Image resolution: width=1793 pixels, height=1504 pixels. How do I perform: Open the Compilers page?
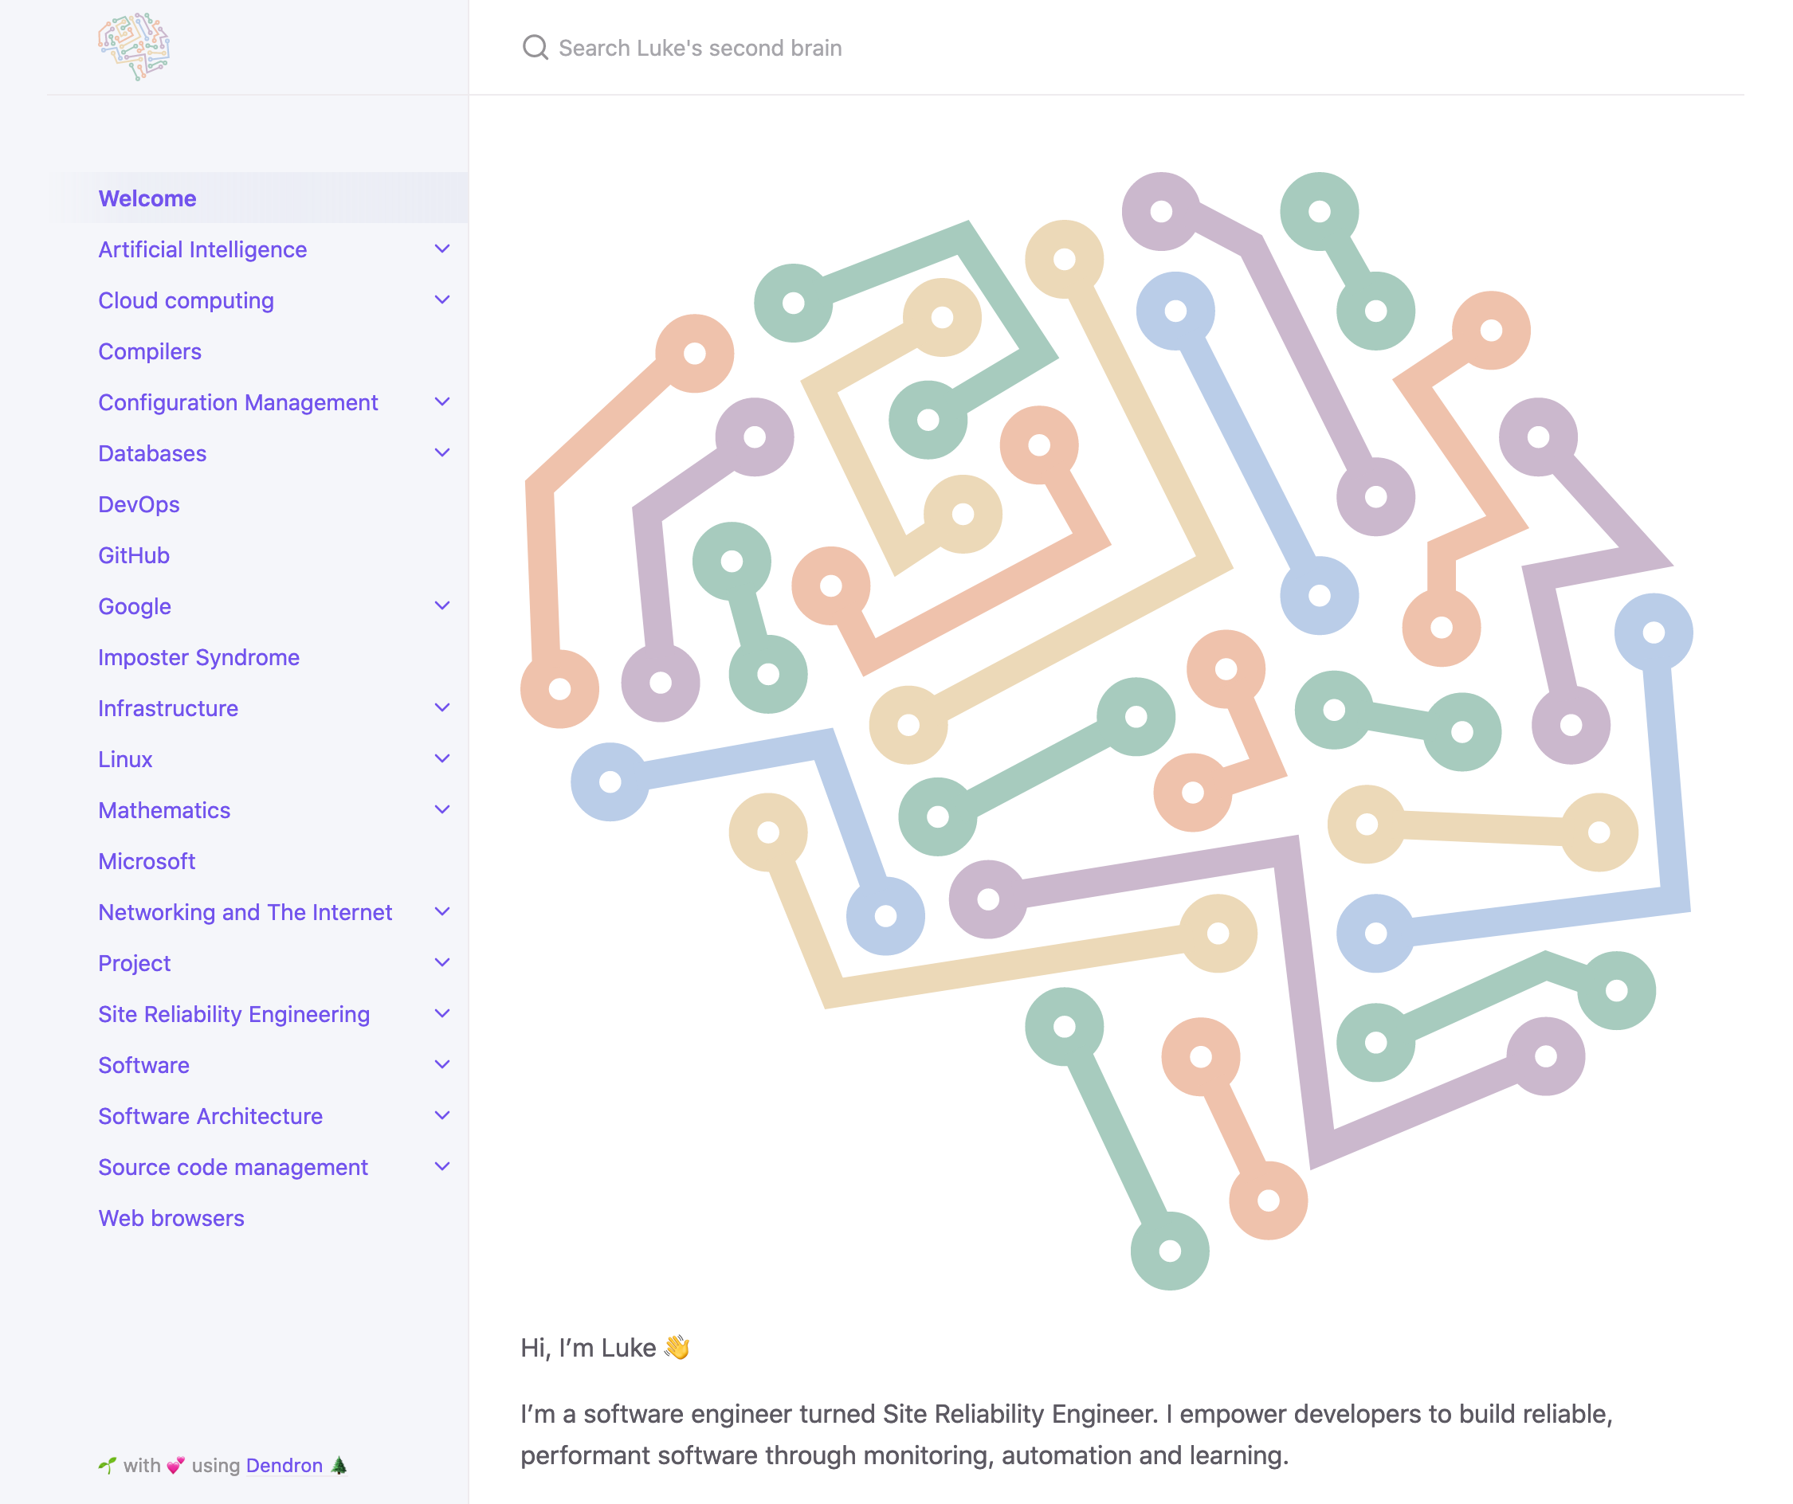(x=150, y=351)
